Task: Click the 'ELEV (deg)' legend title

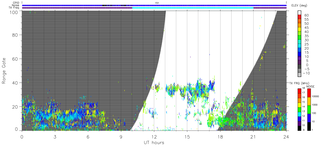Action: 299,5
